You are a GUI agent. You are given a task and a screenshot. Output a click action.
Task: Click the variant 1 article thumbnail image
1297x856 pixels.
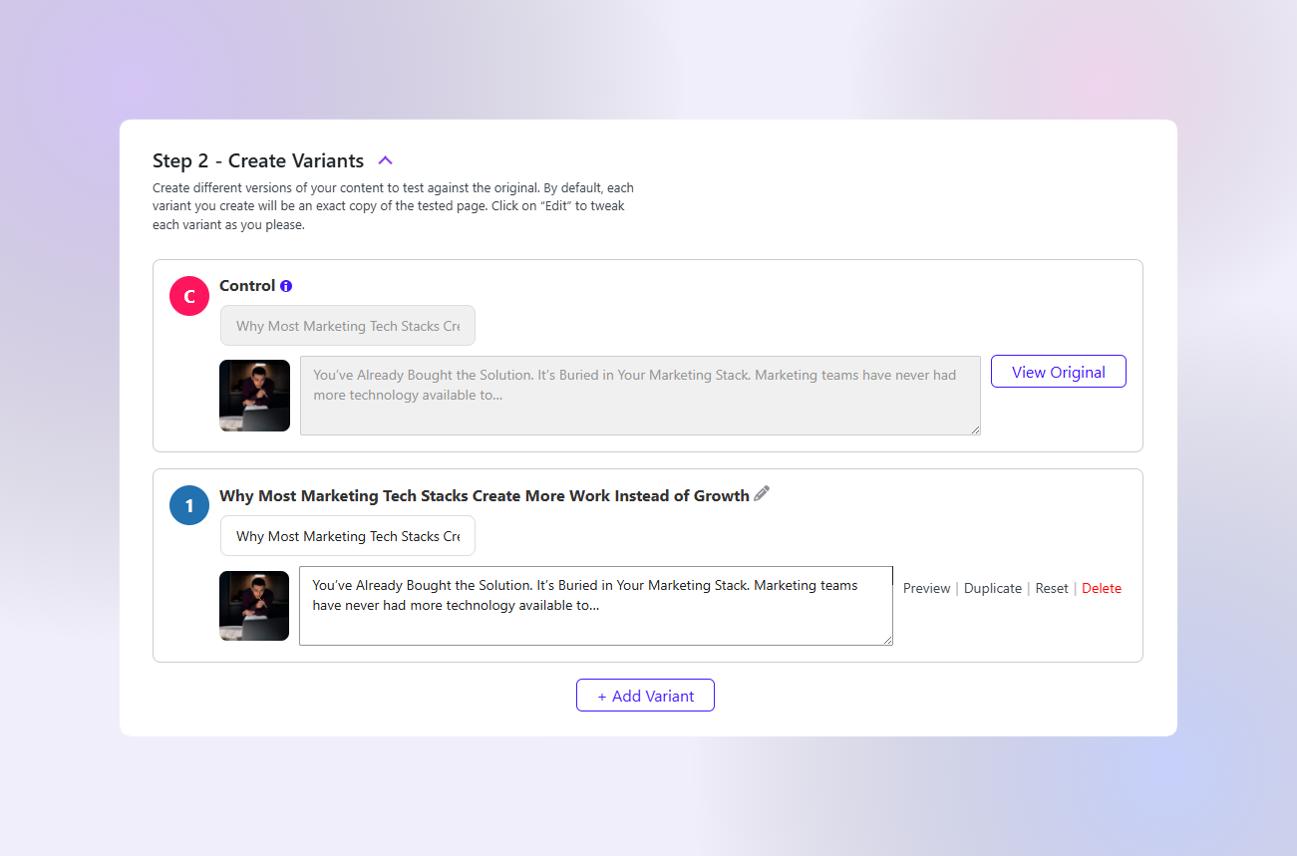click(x=254, y=605)
